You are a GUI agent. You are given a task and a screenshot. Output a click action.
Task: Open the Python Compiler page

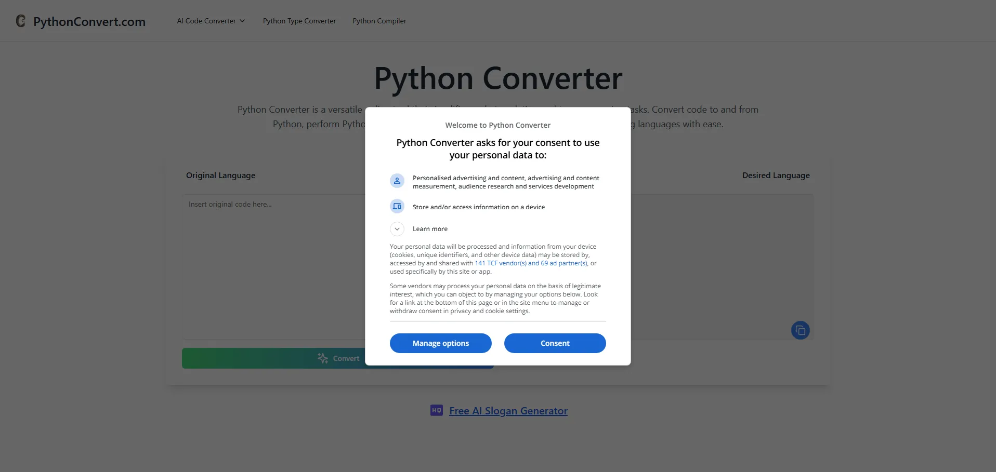point(379,21)
